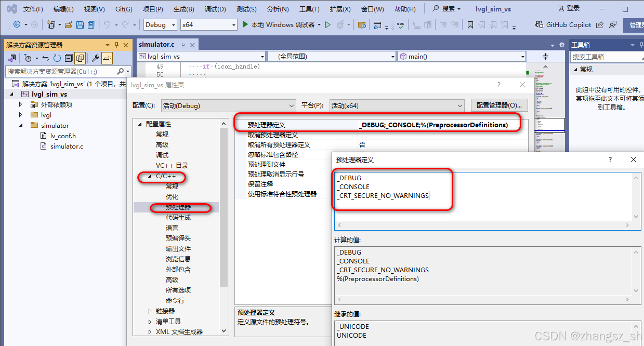This screenshot has width=644, height=346.
Task: Click the editor split window icon
Action: click(x=545, y=56)
